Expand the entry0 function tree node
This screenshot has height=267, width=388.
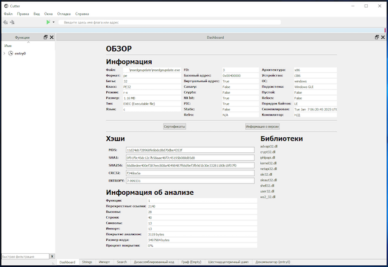pos(5,53)
